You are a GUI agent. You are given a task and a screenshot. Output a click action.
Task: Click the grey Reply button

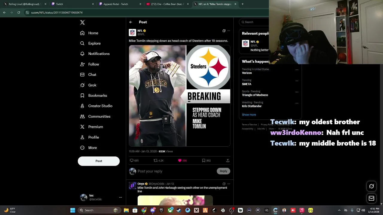click(x=224, y=171)
